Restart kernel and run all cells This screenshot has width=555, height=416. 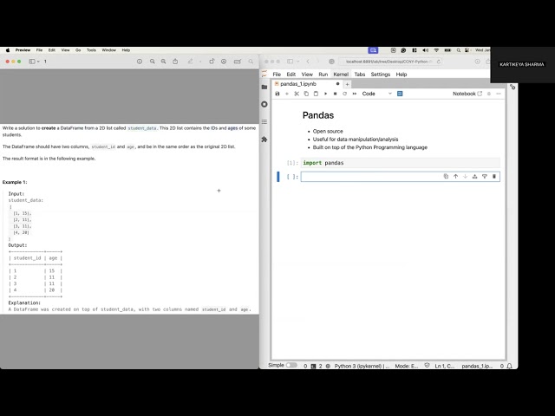click(355, 94)
